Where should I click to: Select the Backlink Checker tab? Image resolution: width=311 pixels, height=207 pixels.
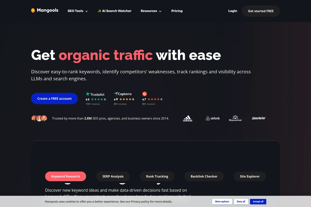[204, 176]
